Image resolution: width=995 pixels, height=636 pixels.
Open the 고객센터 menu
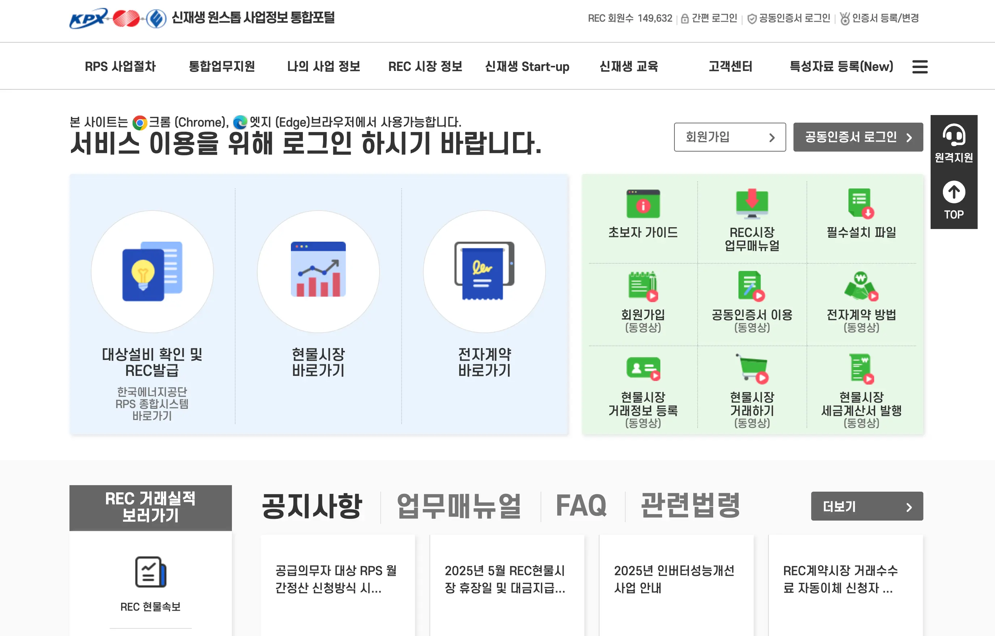pyautogui.click(x=730, y=67)
